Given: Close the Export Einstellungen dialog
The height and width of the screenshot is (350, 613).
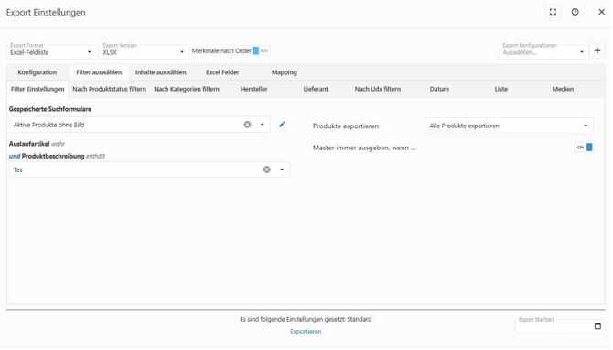Looking at the screenshot, I should (x=603, y=12).
